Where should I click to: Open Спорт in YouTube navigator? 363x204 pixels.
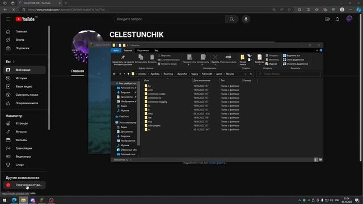point(24,165)
